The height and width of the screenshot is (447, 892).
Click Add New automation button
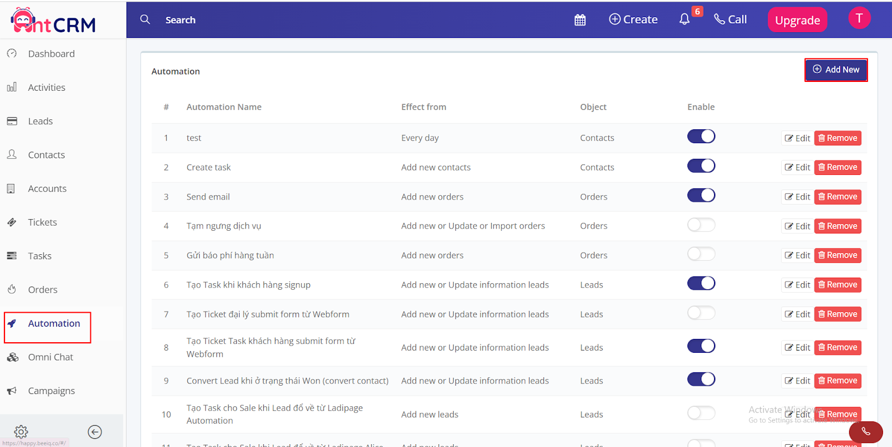coord(836,70)
